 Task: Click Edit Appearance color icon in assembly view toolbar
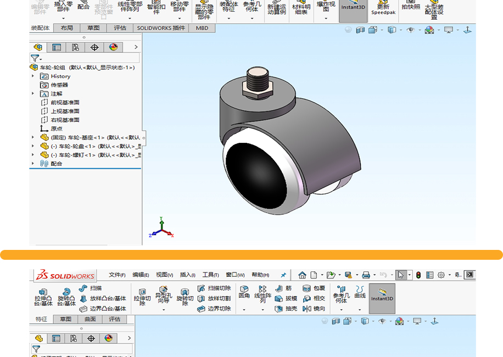429,30
